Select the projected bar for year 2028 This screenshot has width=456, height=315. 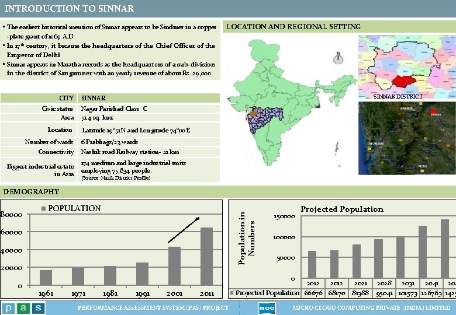click(x=378, y=259)
